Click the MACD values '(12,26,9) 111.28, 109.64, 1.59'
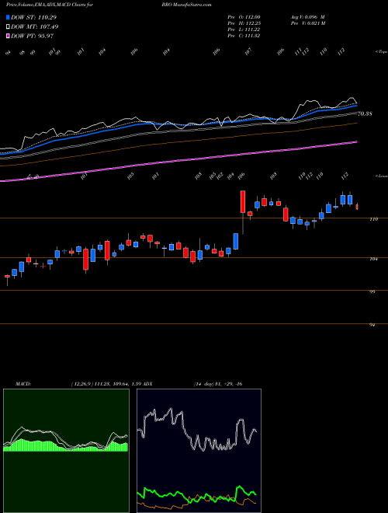 click(x=106, y=384)
